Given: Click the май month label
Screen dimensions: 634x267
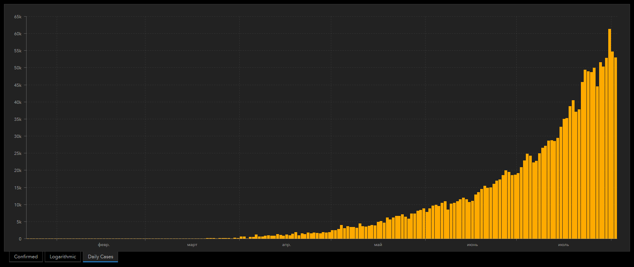Looking at the screenshot, I should (x=378, y=245).
